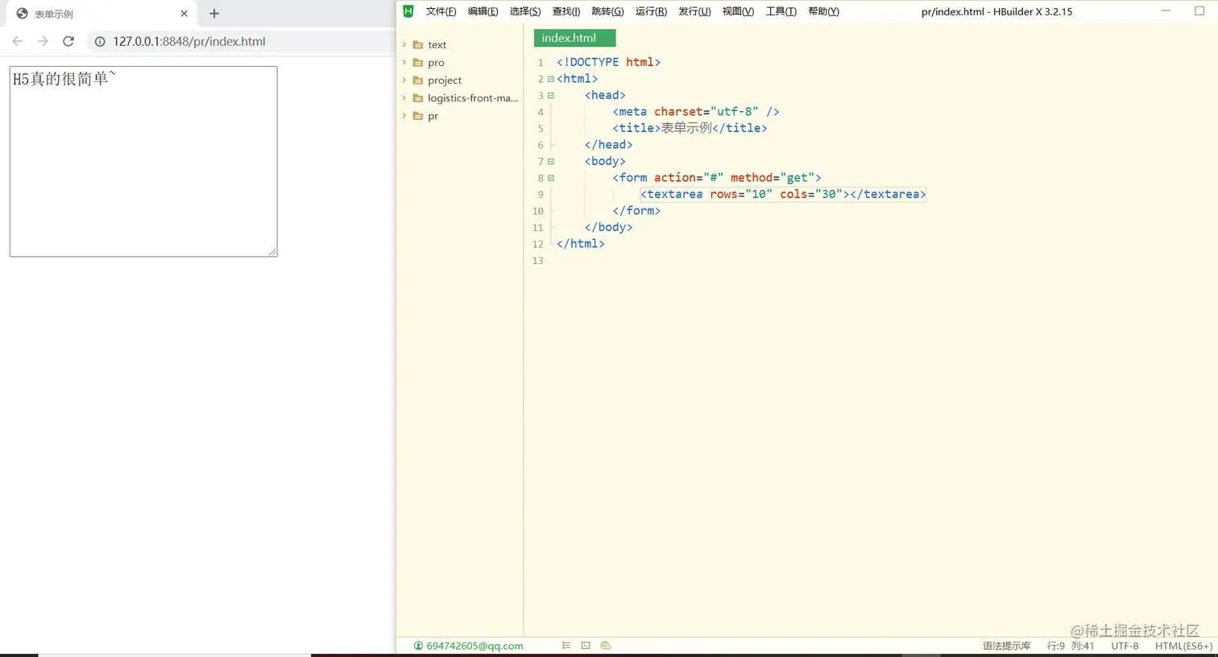
Task: Select the text folder icon
Action: point(418,45)
